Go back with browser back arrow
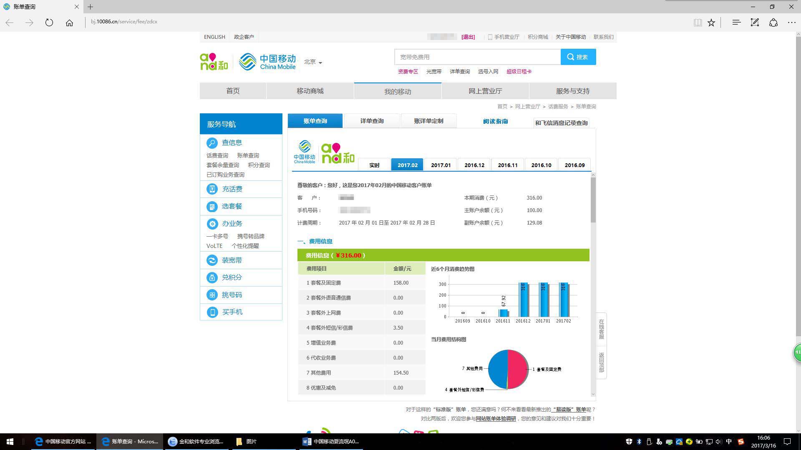 [10, 22]
